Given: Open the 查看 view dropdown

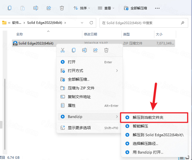Looking at the screenshot, I should point(106,8).
